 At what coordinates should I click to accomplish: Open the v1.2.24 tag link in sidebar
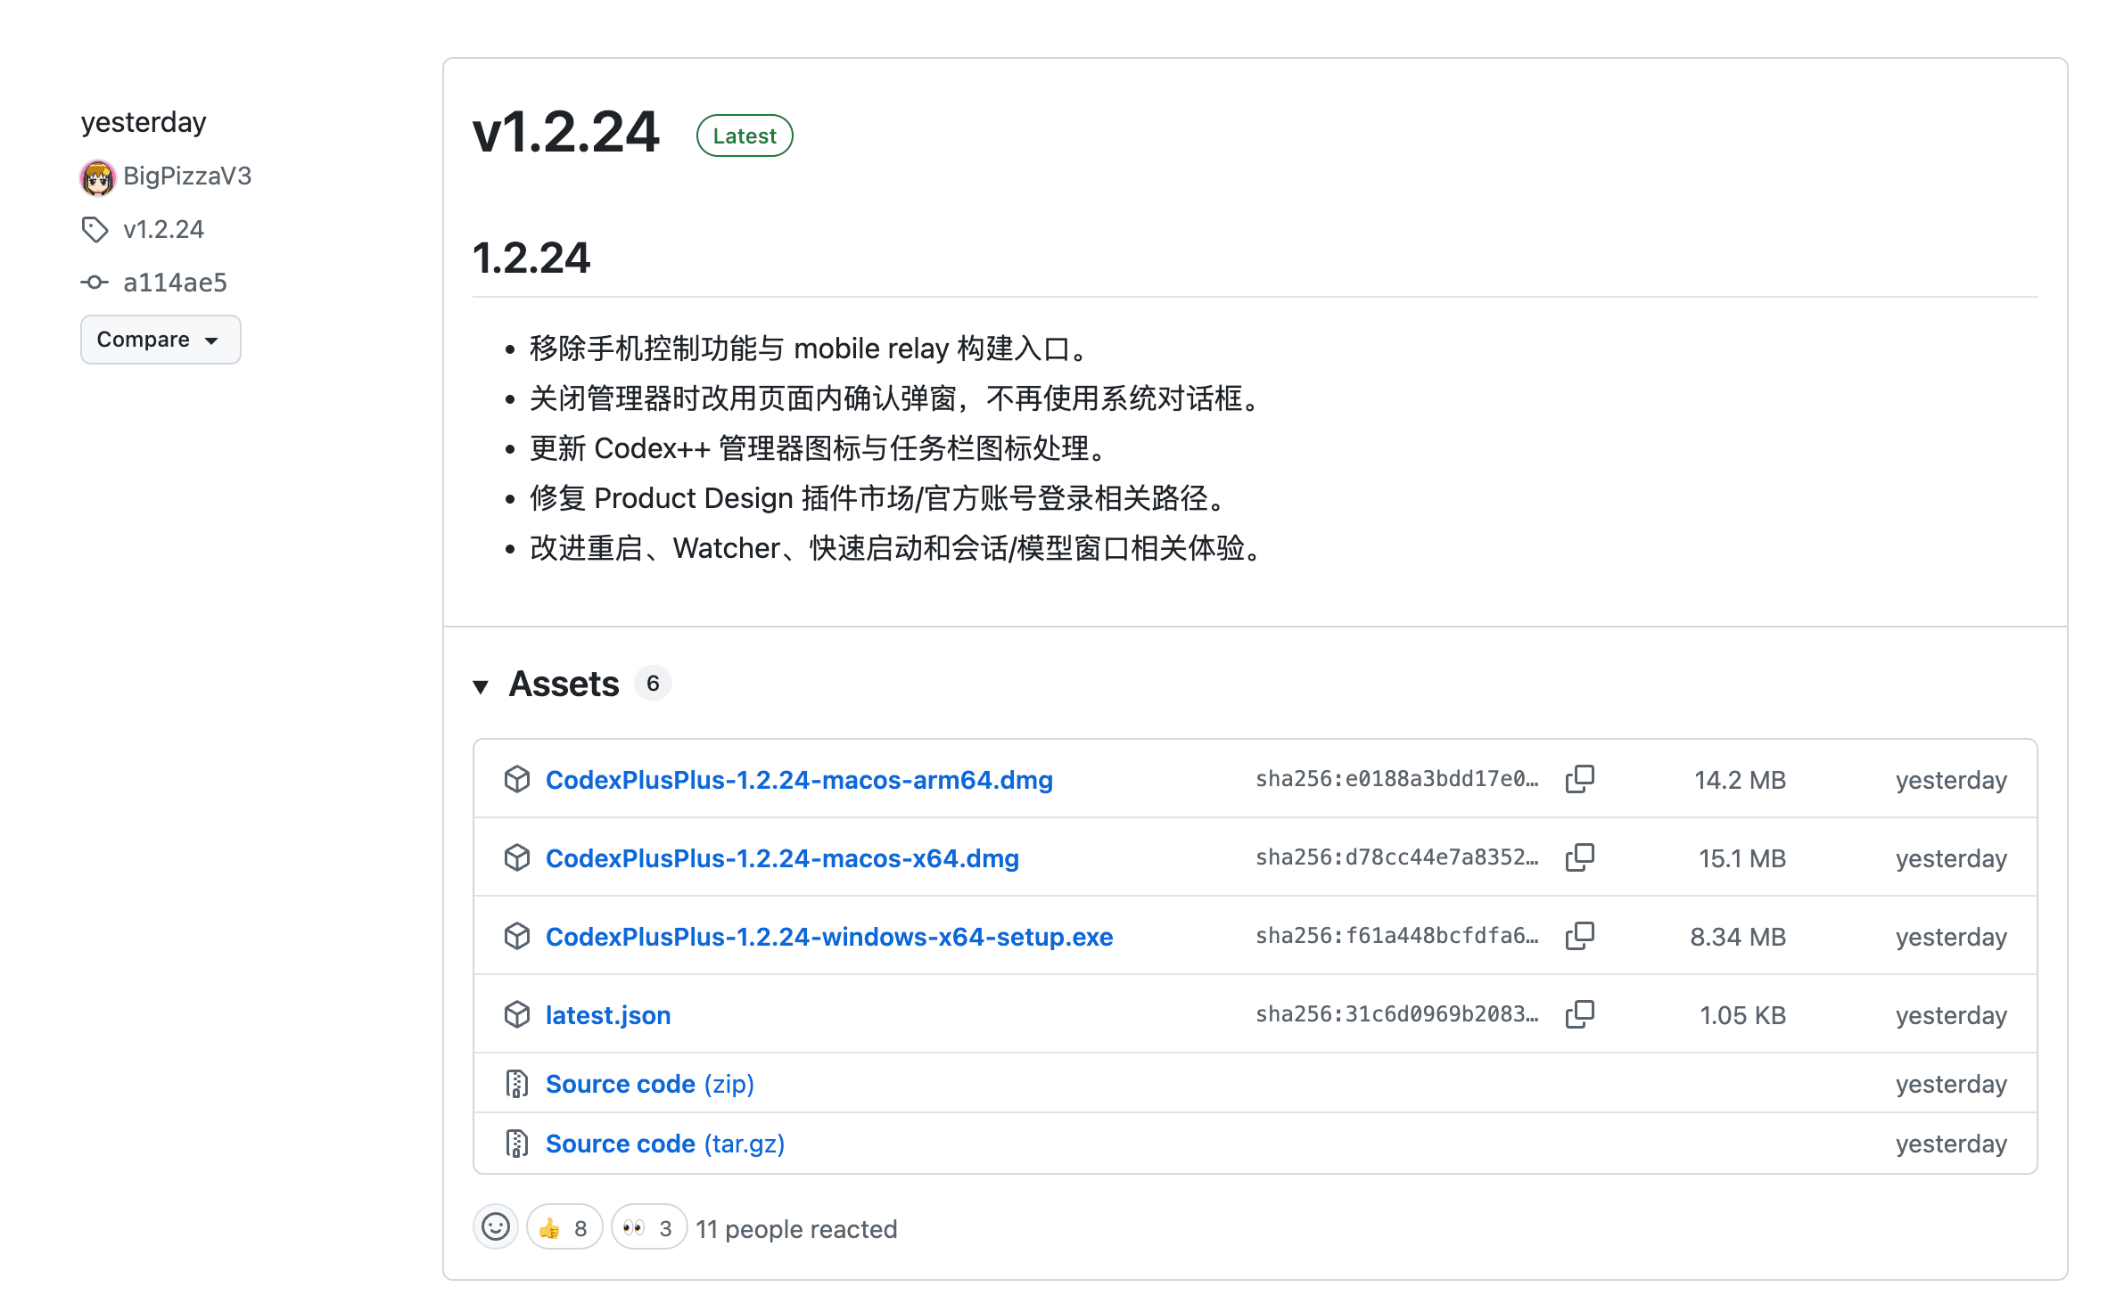click(x=164, y=230)
